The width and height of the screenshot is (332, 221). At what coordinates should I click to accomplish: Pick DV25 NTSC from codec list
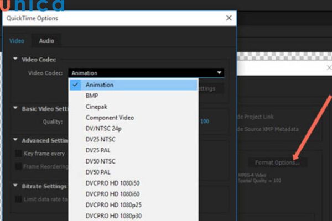134,139
